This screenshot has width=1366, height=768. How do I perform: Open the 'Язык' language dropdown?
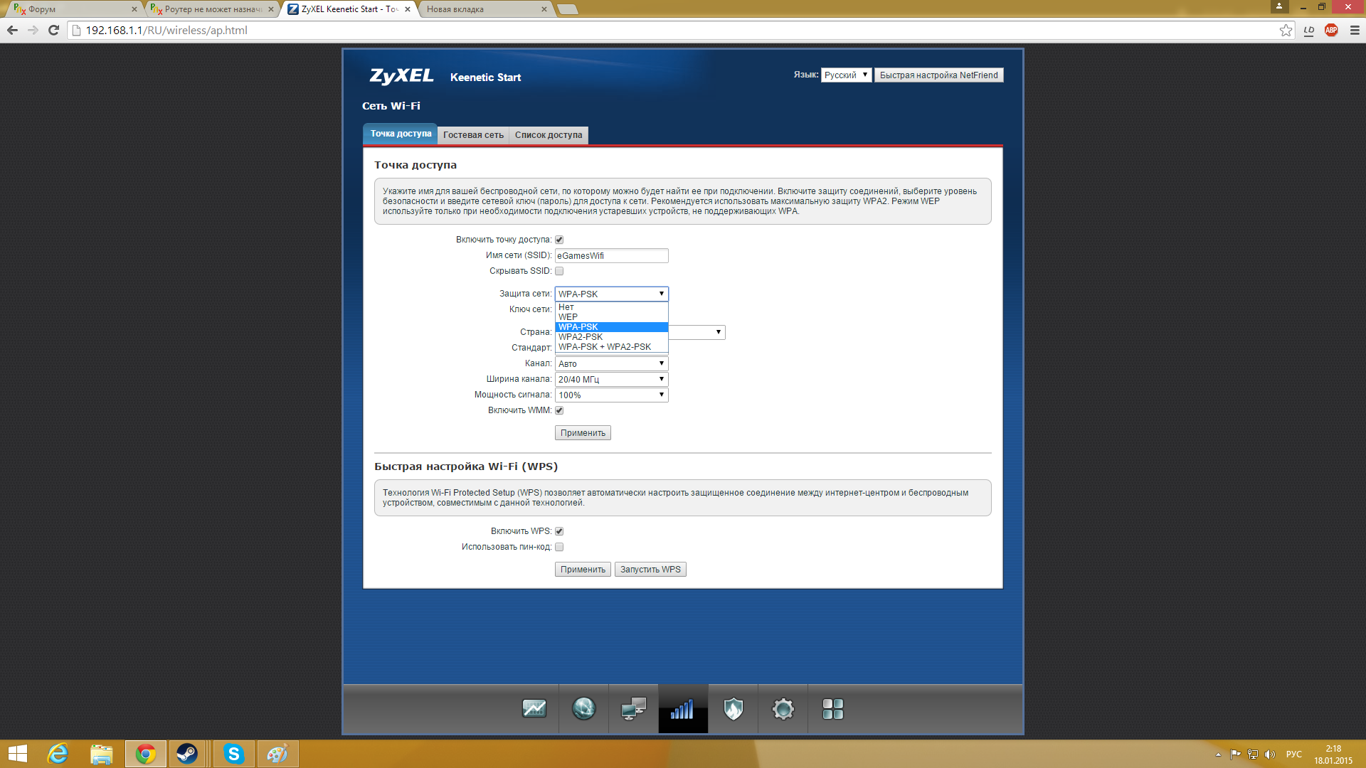pos(846,75)
